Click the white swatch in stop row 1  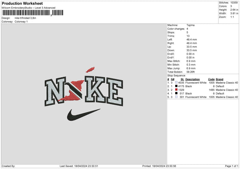[176, 83]
